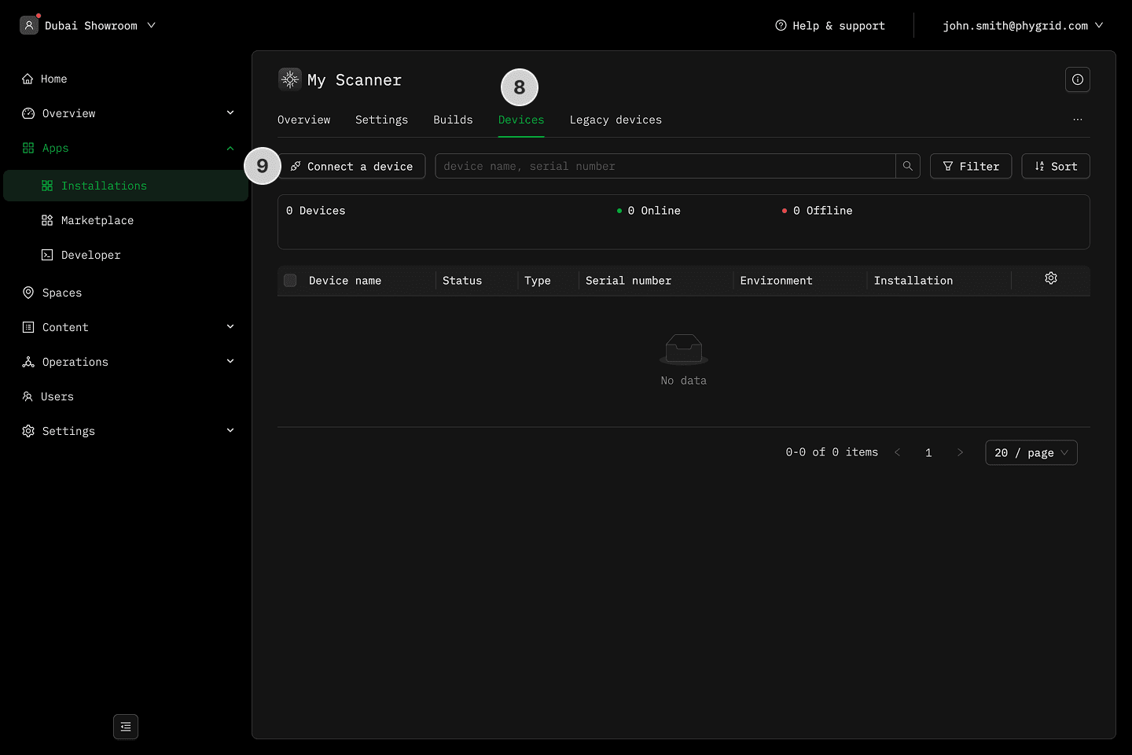Collapse the Apps sidebar section
Viewport: 1132px width, 755px height.
[230, 148]
